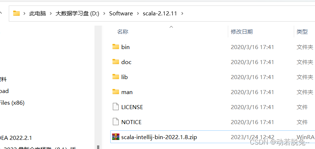Click date cell of NOTICE file
The width and height of the screenshot is (315, 149).
pos(252,122)
